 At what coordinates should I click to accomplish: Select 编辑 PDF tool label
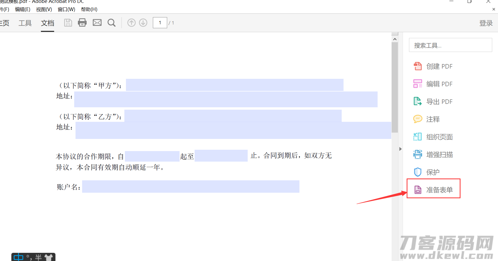click(439, 84)
